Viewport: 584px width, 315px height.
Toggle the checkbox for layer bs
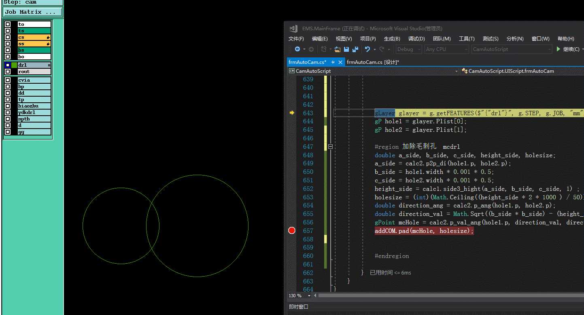[x=8, y=50]
